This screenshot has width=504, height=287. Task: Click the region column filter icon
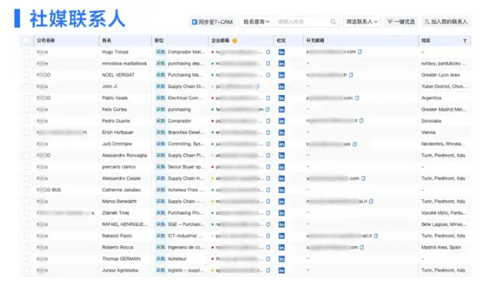[x=464, y=40]
